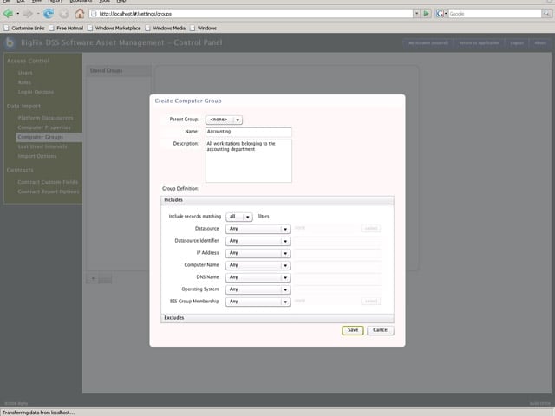This screenshot has width=555, height=416.
Task: Open the Computer Name dropdown
Action: click(x=258, y=265)
